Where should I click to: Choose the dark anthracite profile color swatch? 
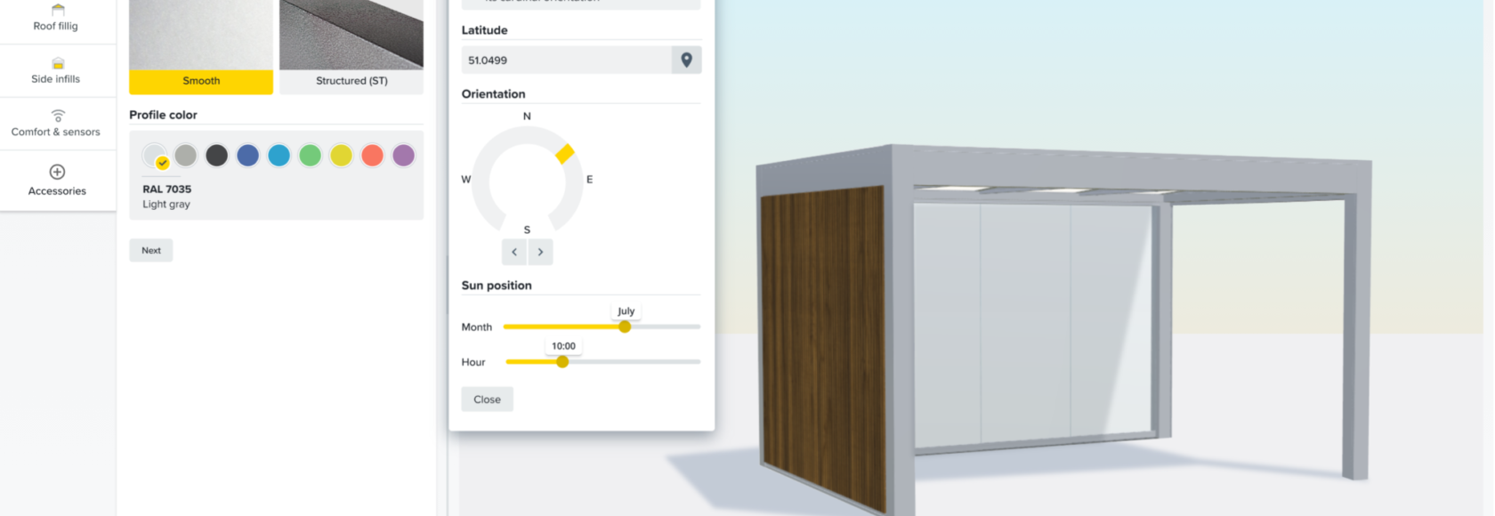point(217,156)
